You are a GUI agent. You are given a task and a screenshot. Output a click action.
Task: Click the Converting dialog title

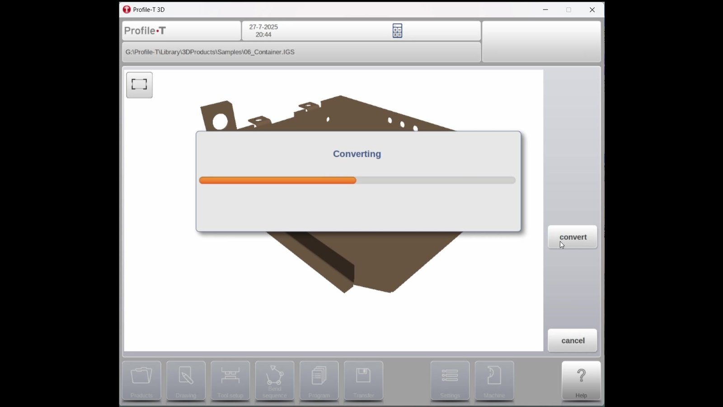(x=357, y=154)
